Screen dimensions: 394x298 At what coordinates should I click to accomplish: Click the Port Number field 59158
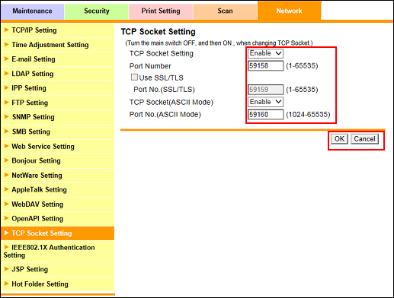tap(265, 66)
